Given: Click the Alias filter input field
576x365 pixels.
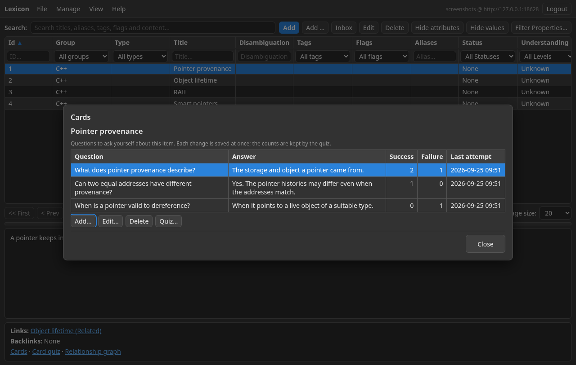Looking at the screenshot, I should [x=435, y=57].
